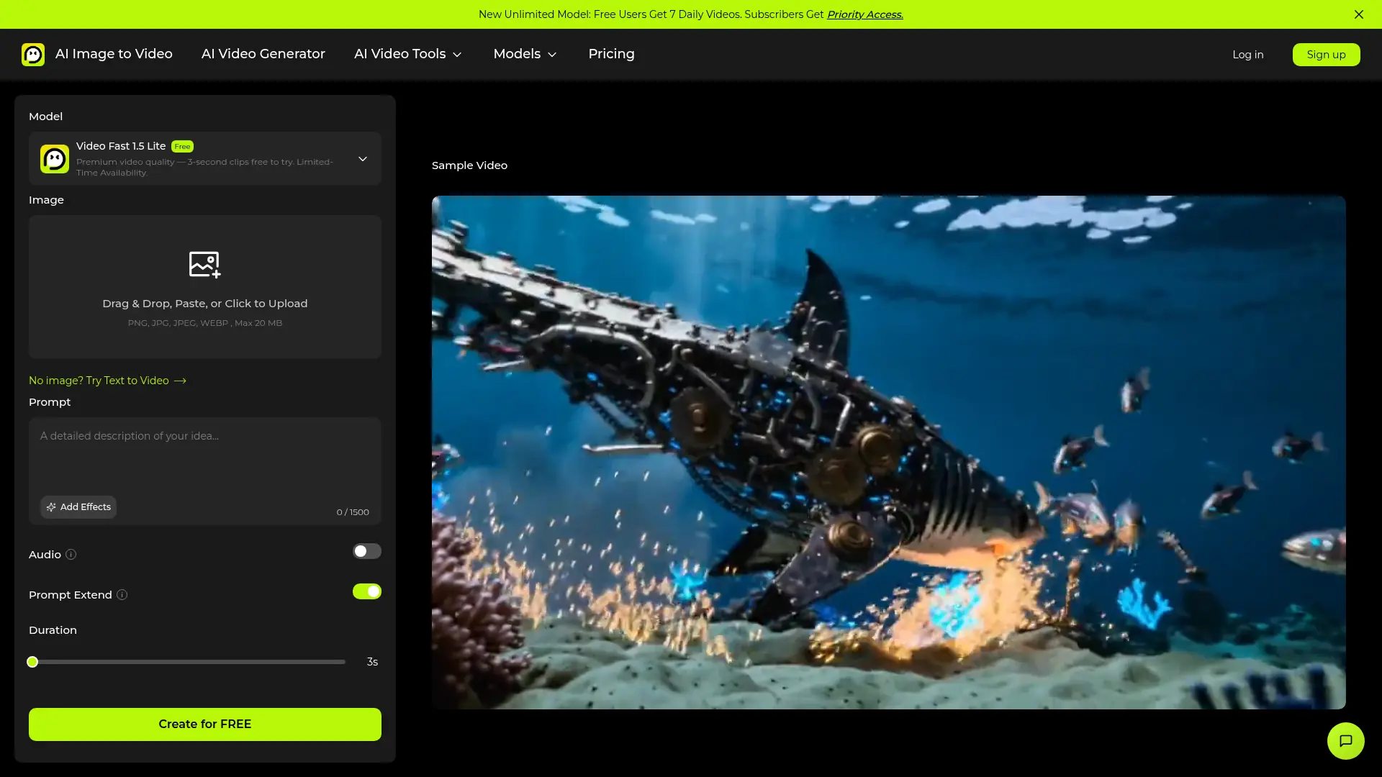Screen dimensions: 1382x777
Task: Toggle the Audio switch on
Action: coord(367,551)
